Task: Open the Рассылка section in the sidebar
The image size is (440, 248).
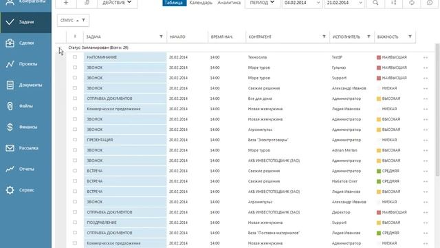Action: click(x=25, y=148)
